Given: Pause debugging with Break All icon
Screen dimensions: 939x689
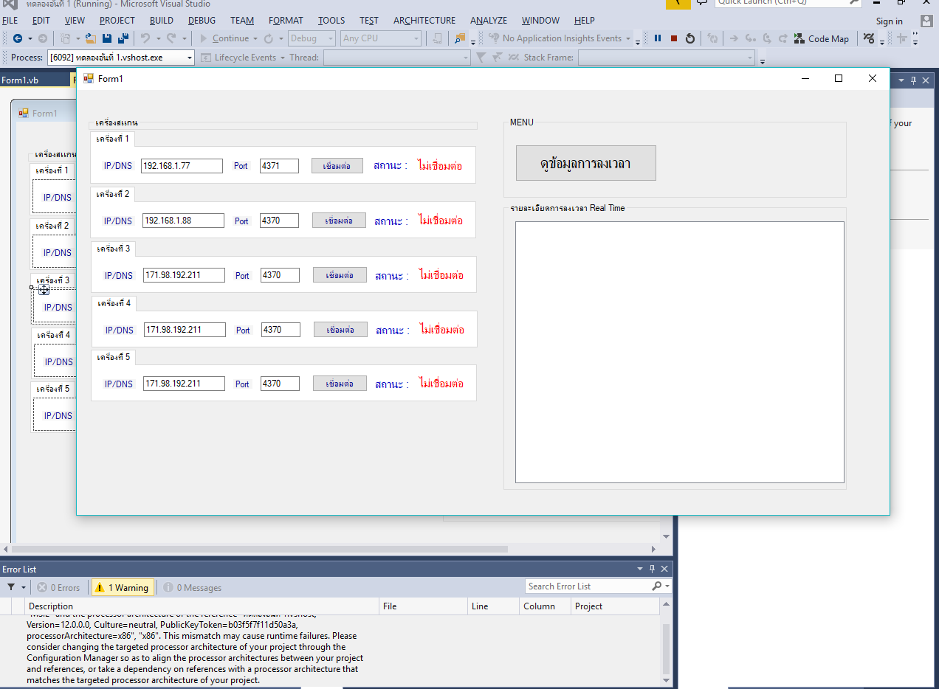Looking at the screenshot, I should (657, 38).
